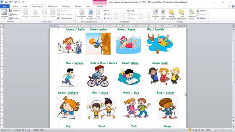Open the theme Effects dropdown

14,18
